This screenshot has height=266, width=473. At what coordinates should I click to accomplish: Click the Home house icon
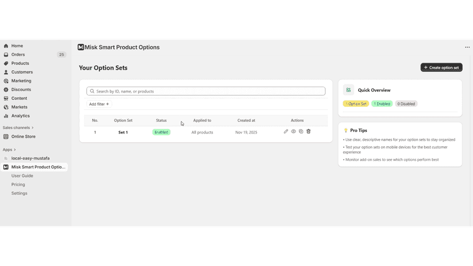6,46
